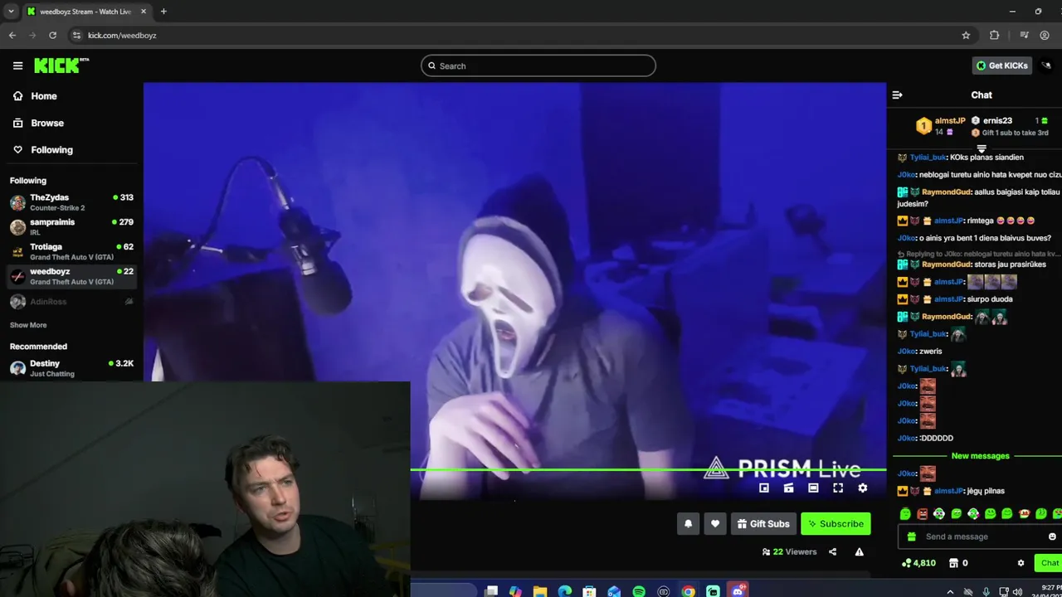Click the green Subscribe button
This screenshot has height=597, width=1062.
tap(835, 524)
